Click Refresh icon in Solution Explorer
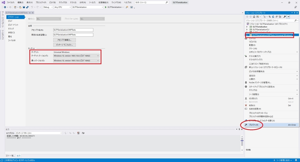Viewport: 300px width, 162px height. pyautogui.click(x=273, y=17)
